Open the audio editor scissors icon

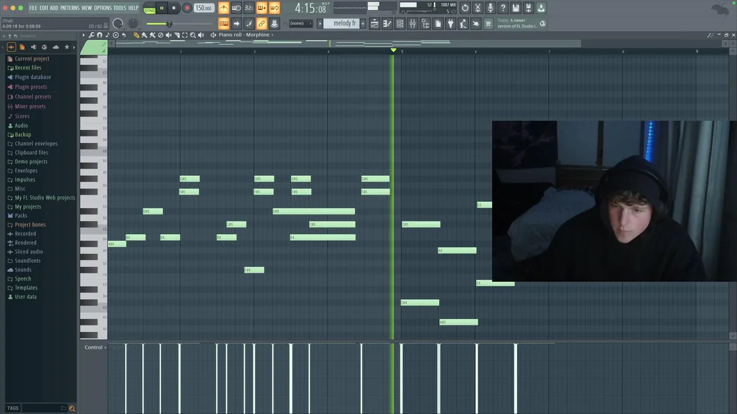pos(478,8)
